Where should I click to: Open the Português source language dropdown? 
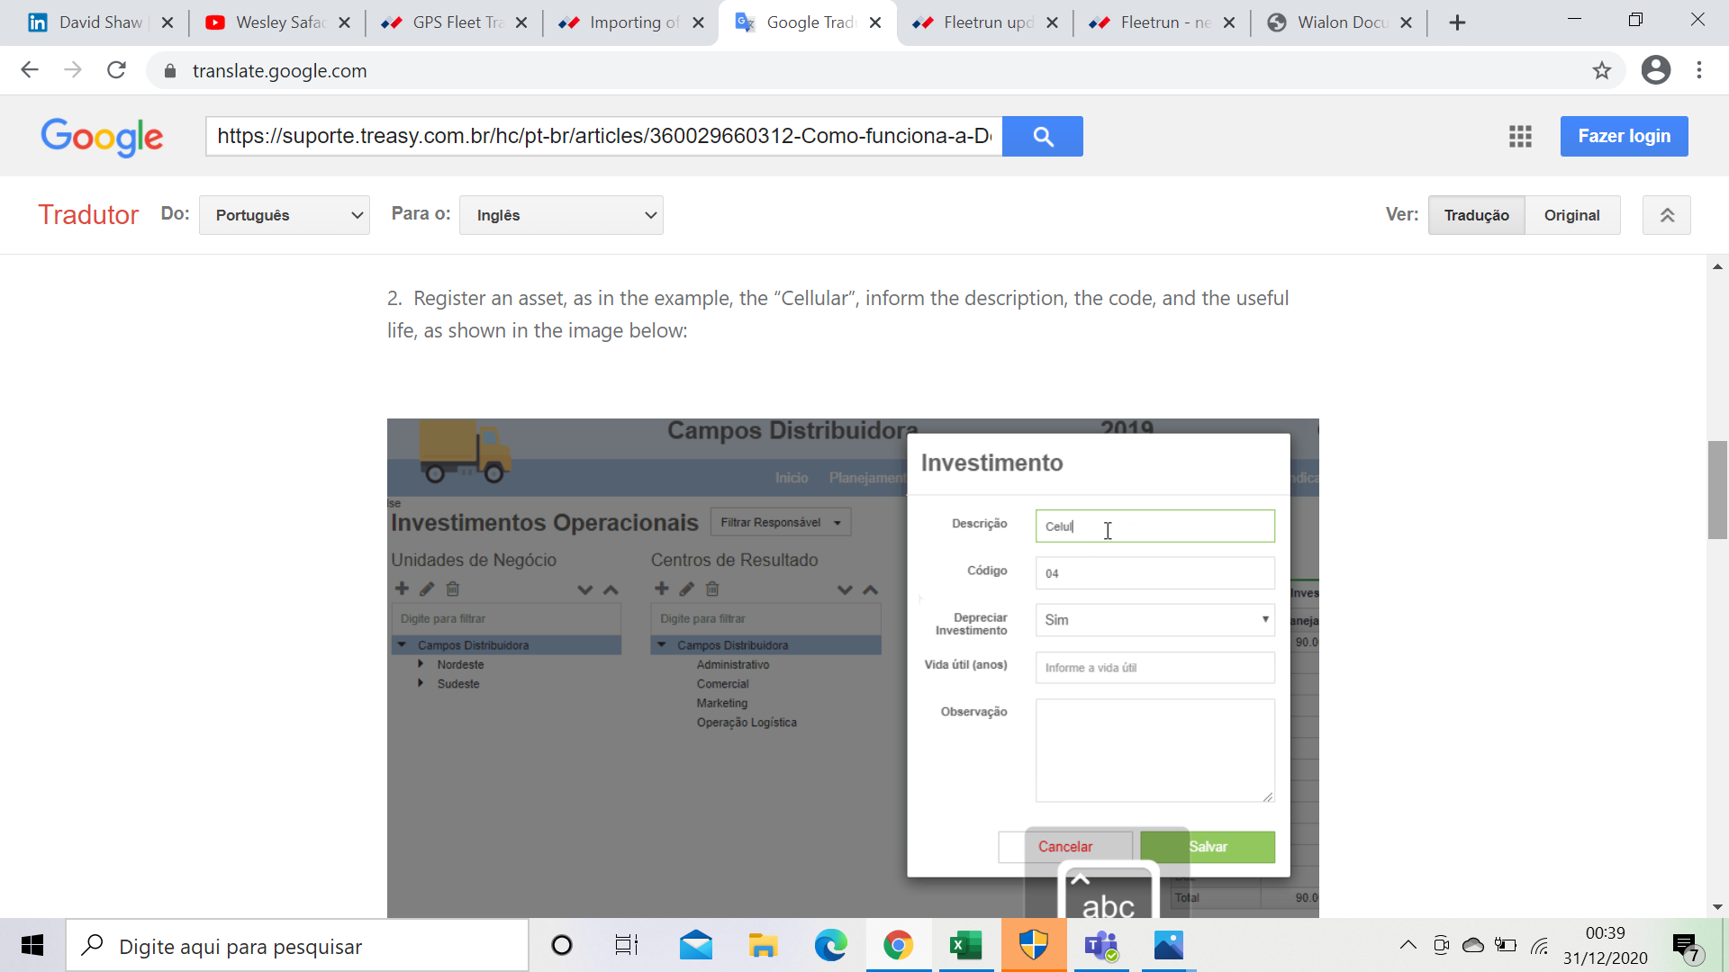tap(285, 215)
